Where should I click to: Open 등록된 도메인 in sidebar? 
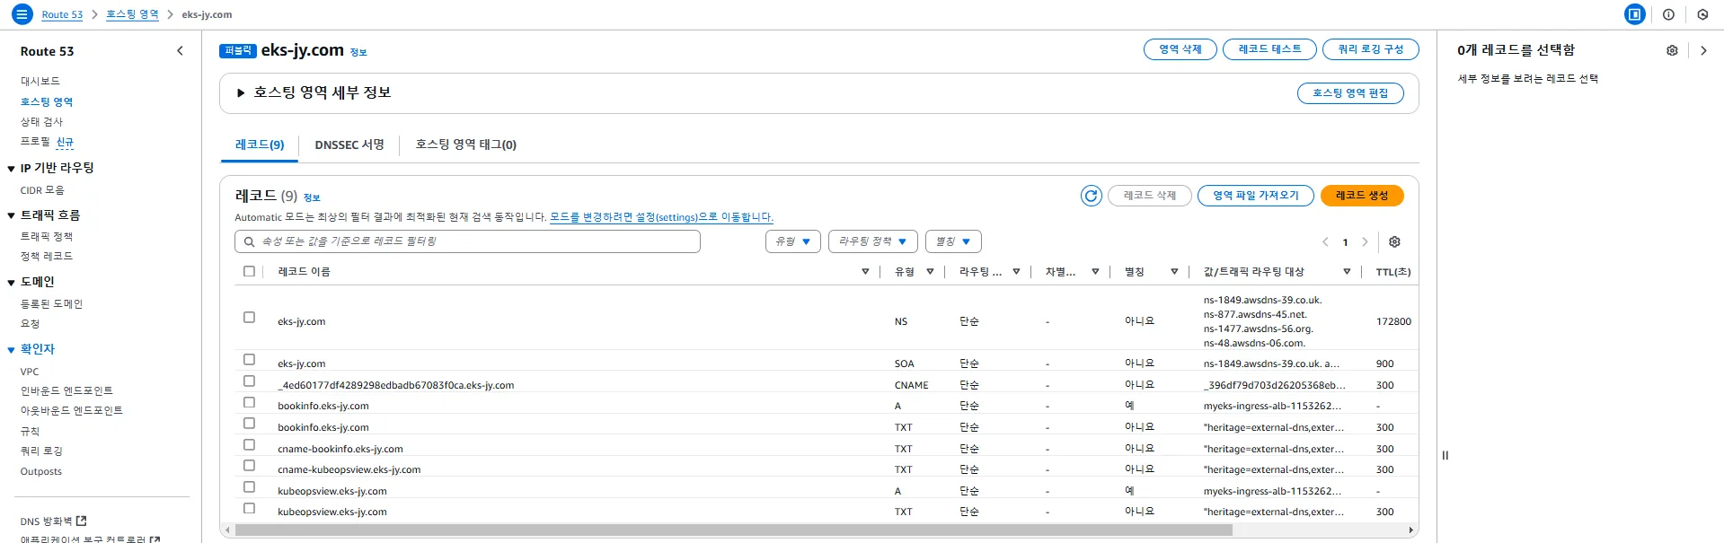click(51, 304)
